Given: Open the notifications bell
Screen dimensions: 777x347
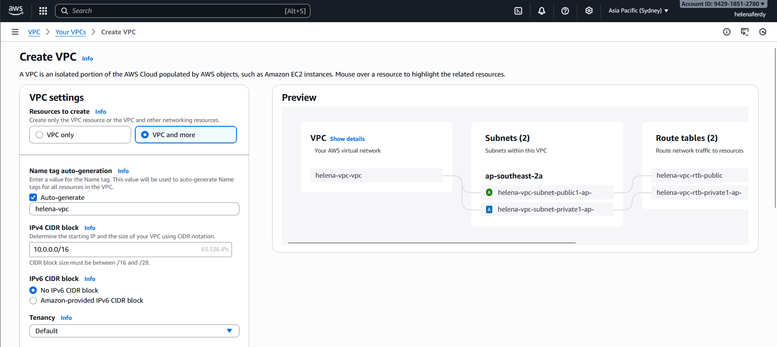Looking at the screenshot, I should pos(542,11).
